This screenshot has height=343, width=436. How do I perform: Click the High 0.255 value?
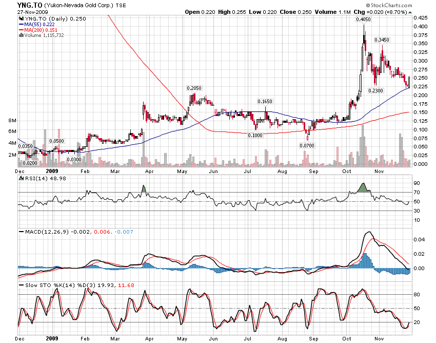(232, 12)
